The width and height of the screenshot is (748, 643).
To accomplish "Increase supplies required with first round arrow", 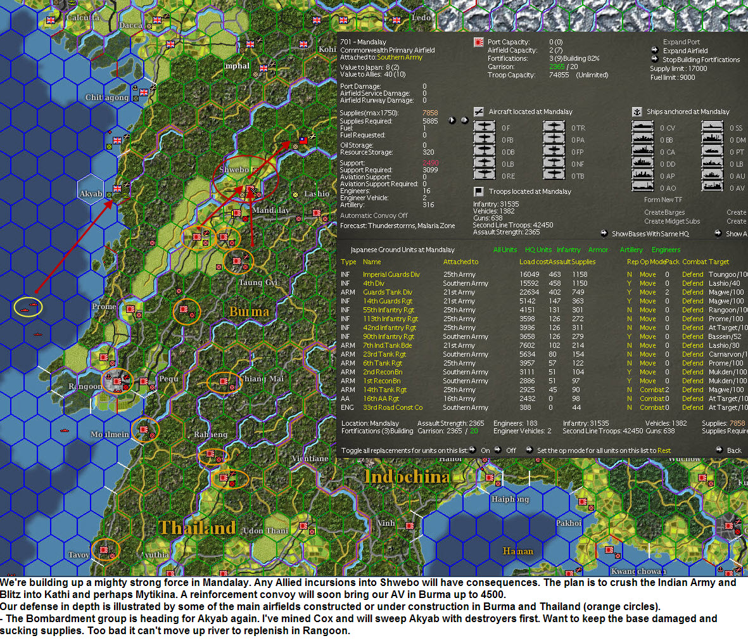I will (452, 120).
